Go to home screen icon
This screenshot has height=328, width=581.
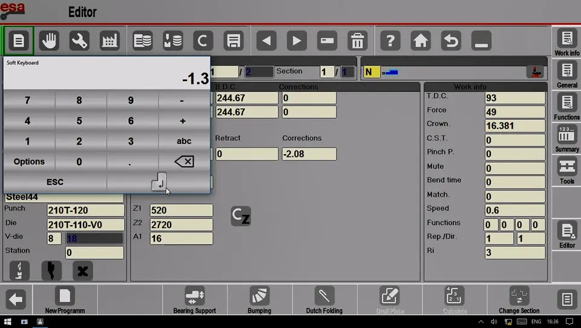421,41
